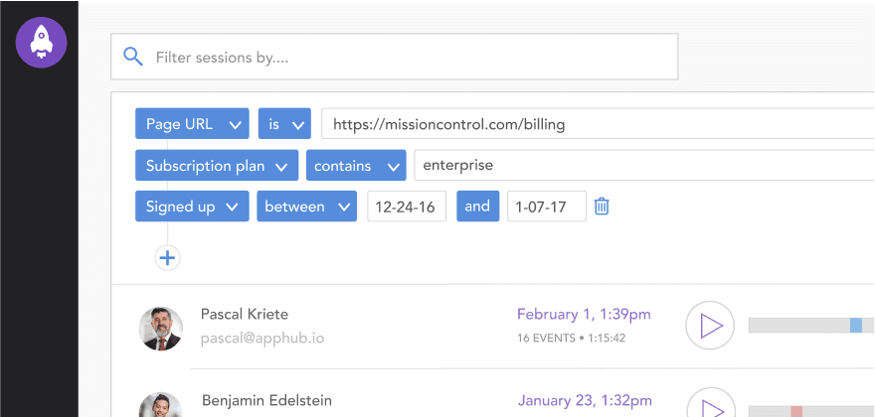Screen dimensions: 875x417
Task: Add a new filter with plus button
Action: click(167, 257)
